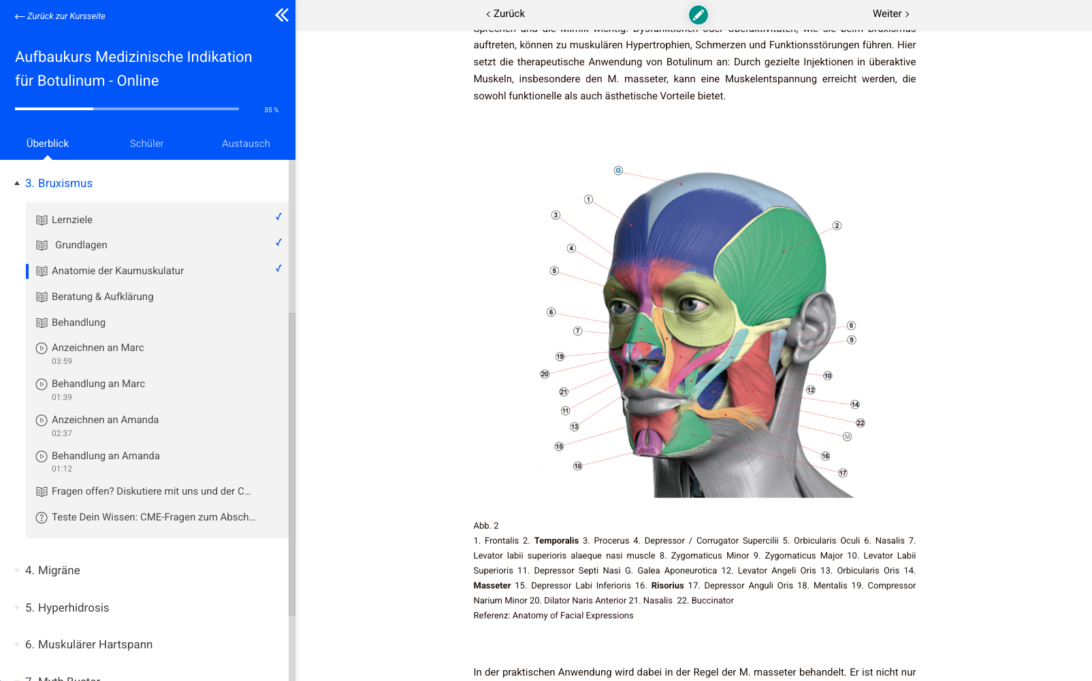Click checkmark for Anatomie der Kaumuskulatur
The image size is (1092, 681).
pyautogui.click(x=278, y=269)
